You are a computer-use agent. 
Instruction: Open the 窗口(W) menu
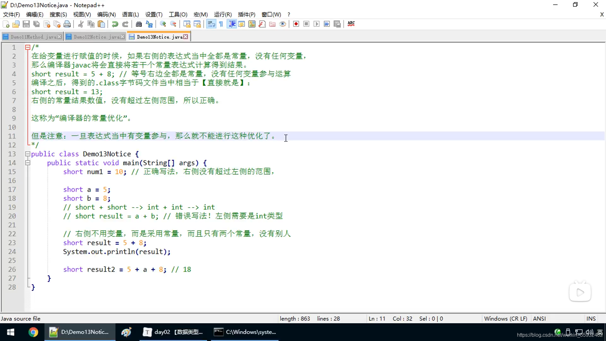[271, 15]
